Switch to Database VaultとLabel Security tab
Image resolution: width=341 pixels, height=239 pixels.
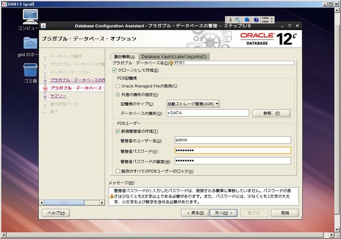click(x=174, y=57)
